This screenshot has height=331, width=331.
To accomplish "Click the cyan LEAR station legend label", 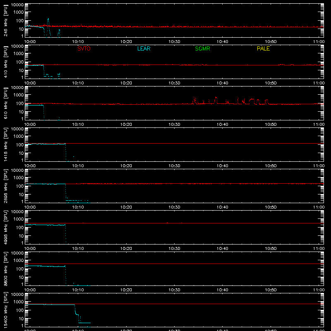I will coord(144,48).
